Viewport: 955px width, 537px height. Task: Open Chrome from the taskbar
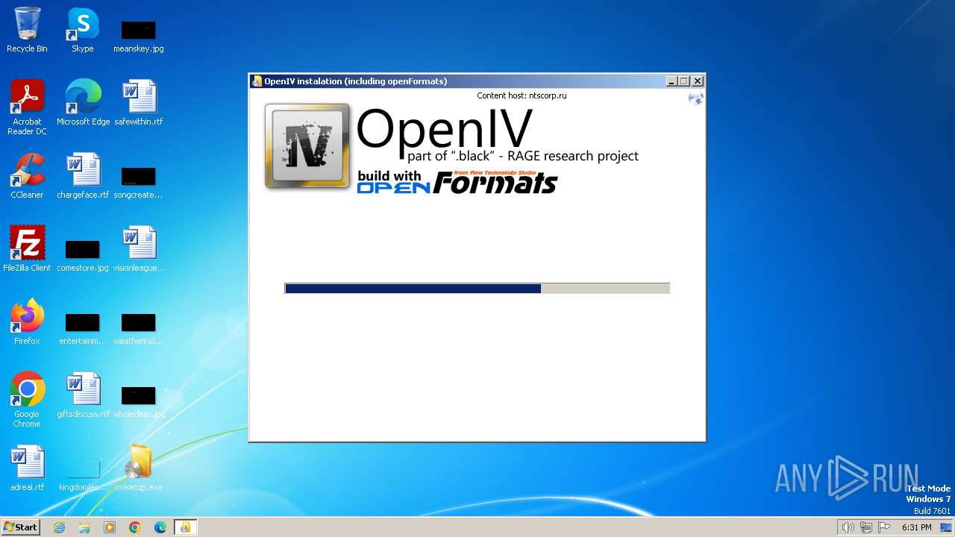coord(135,527)
